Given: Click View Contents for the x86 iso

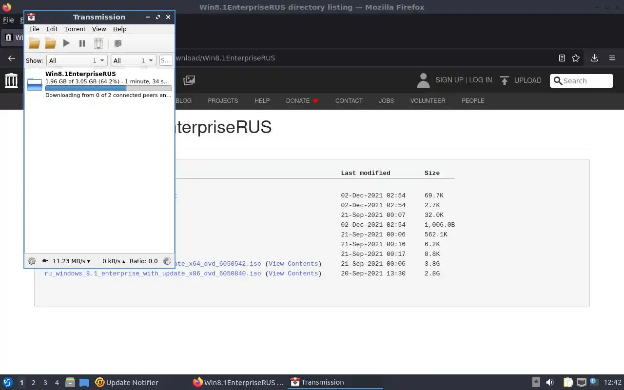Looking at the screenshot, I should [293, 273].
